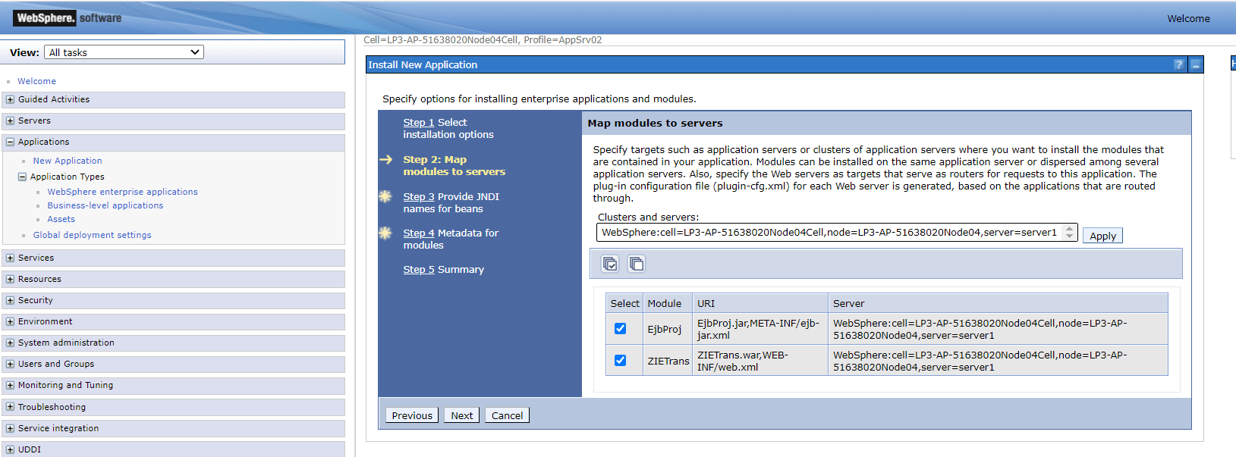1236x457 pixels.
Task: Click the Select All modules icon
Action: pyautogui.click(x=610, y=264)
